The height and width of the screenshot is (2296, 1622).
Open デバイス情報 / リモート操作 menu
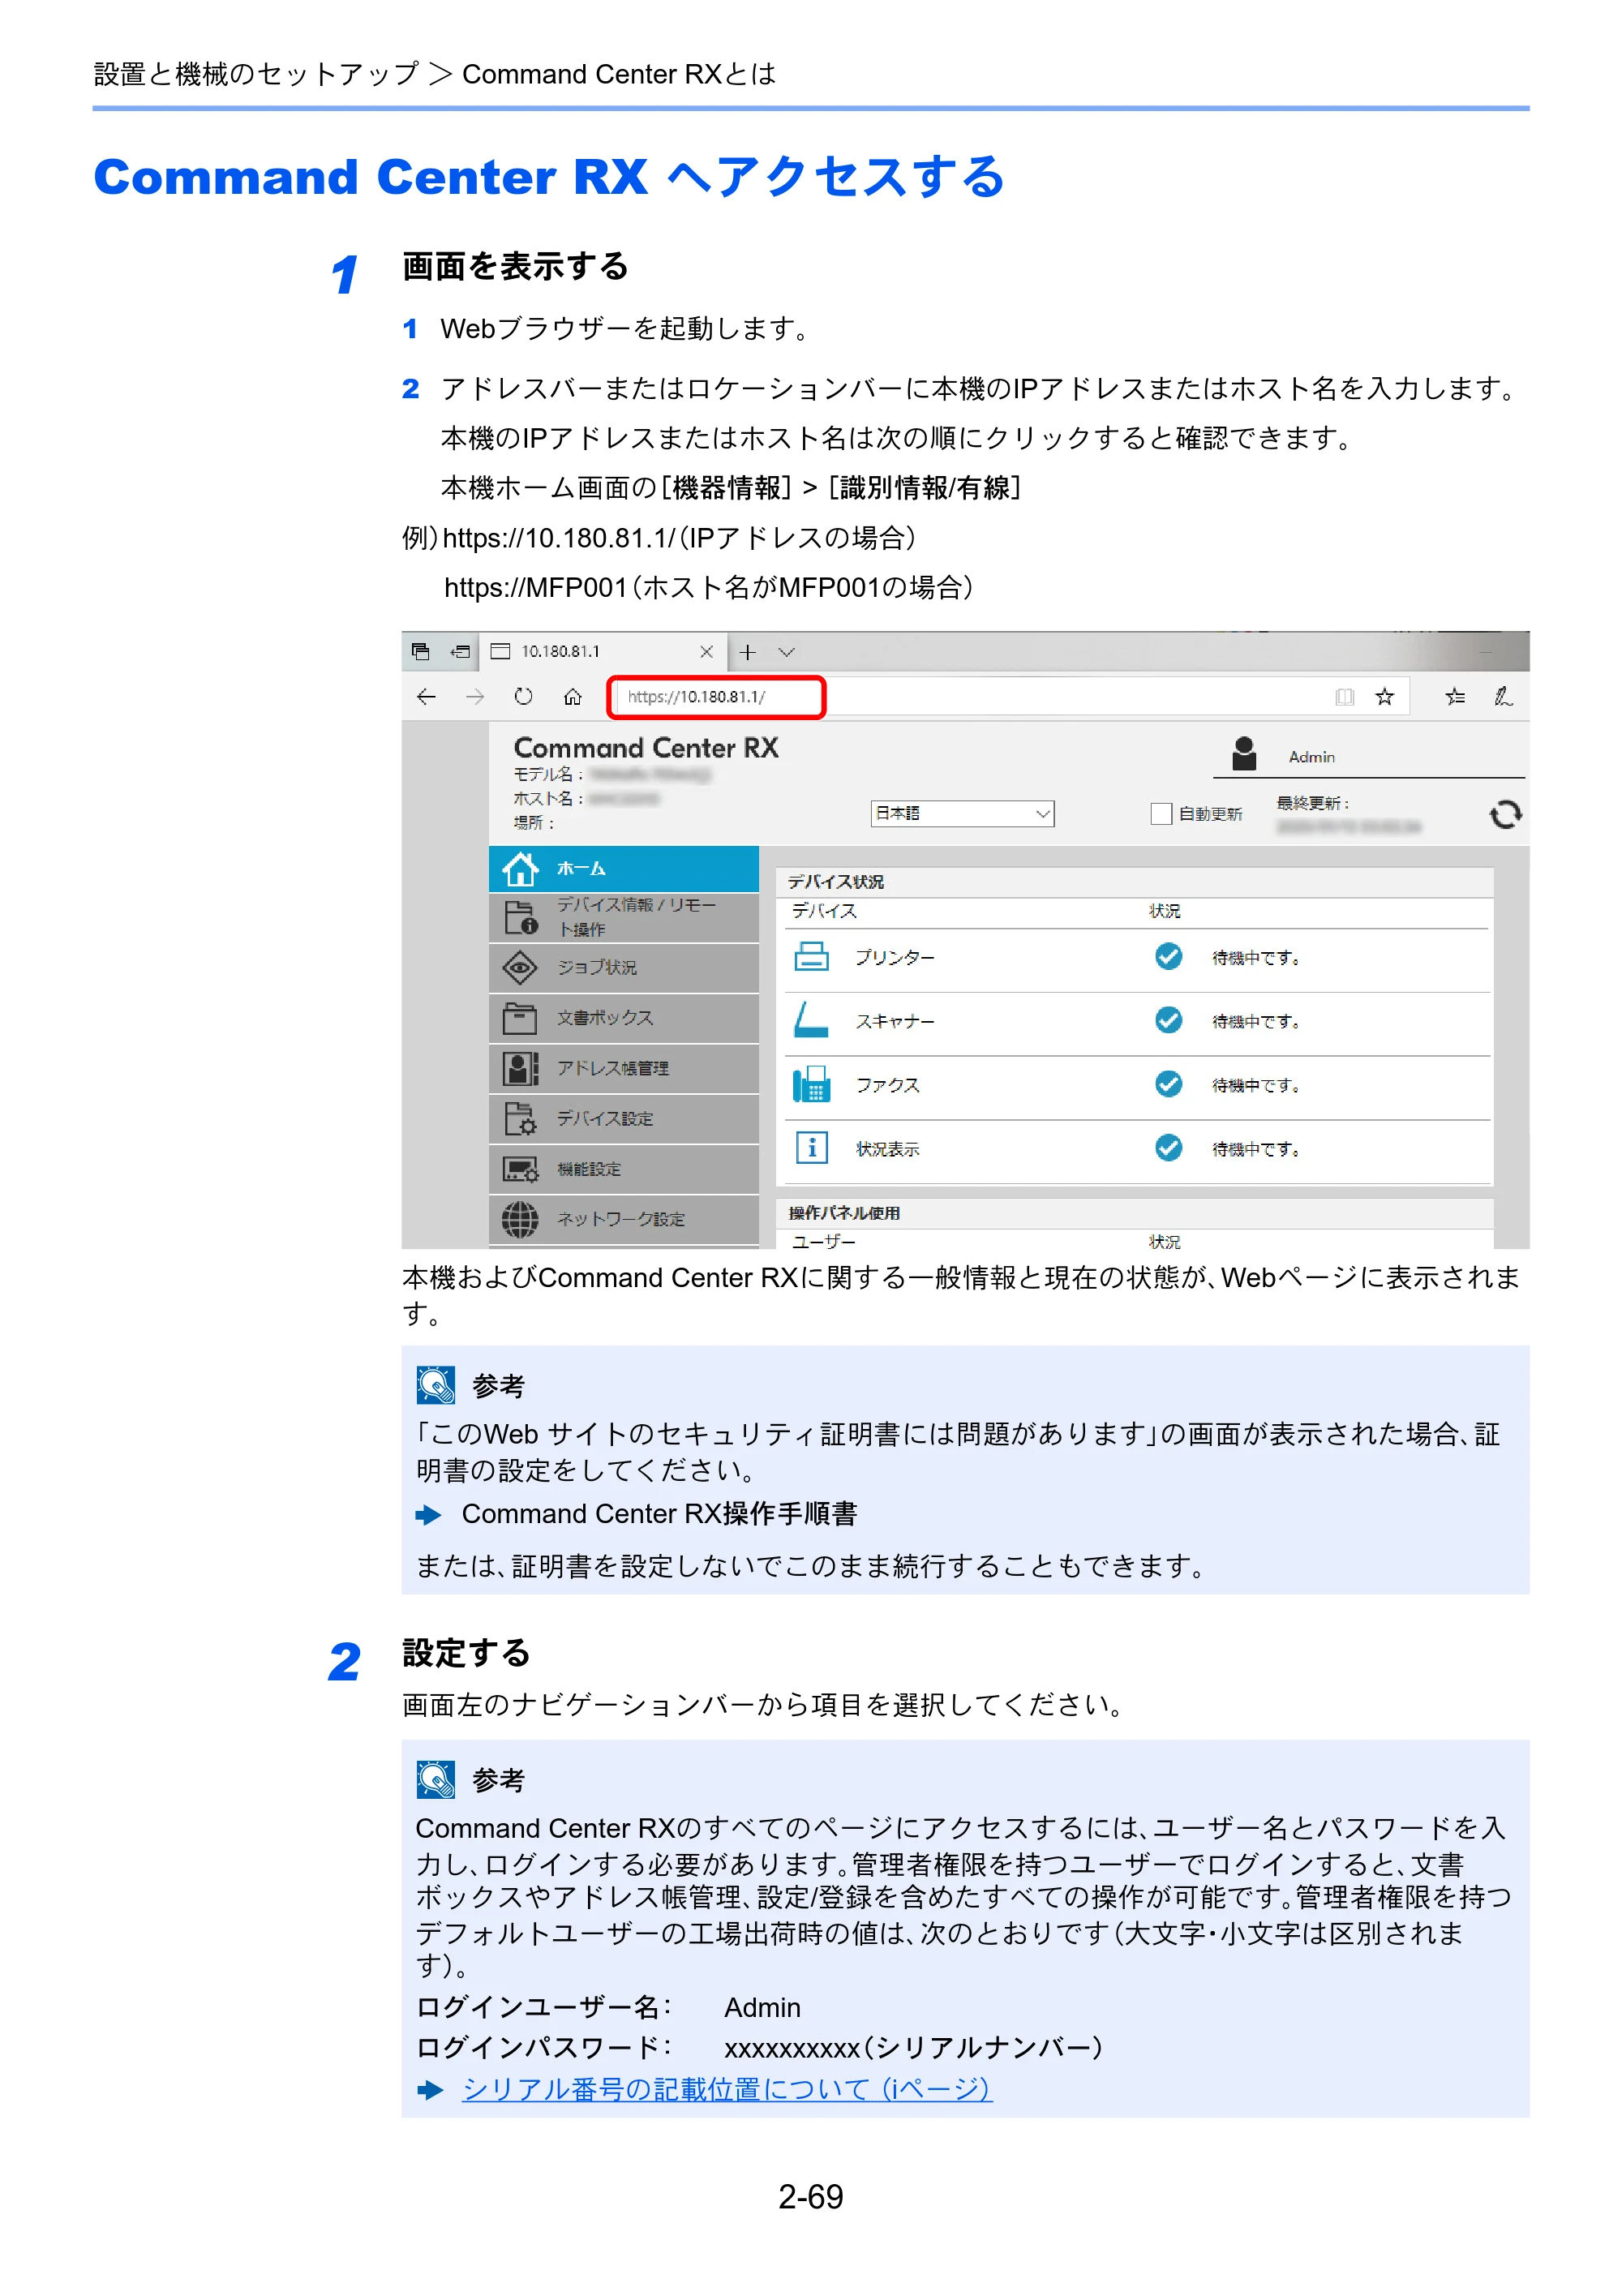(623, 917)
